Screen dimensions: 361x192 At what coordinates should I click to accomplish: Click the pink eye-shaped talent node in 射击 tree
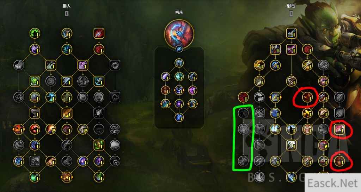(x=324, y=81)
